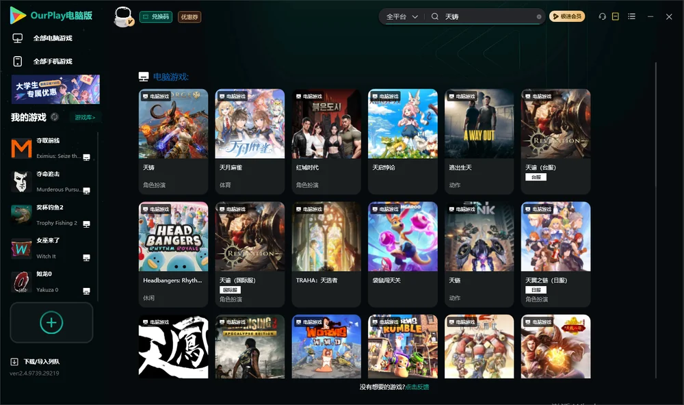The image size is (684, 405).
Task: Click PC monitor icon beside Witch It
Action: (86, 258)
